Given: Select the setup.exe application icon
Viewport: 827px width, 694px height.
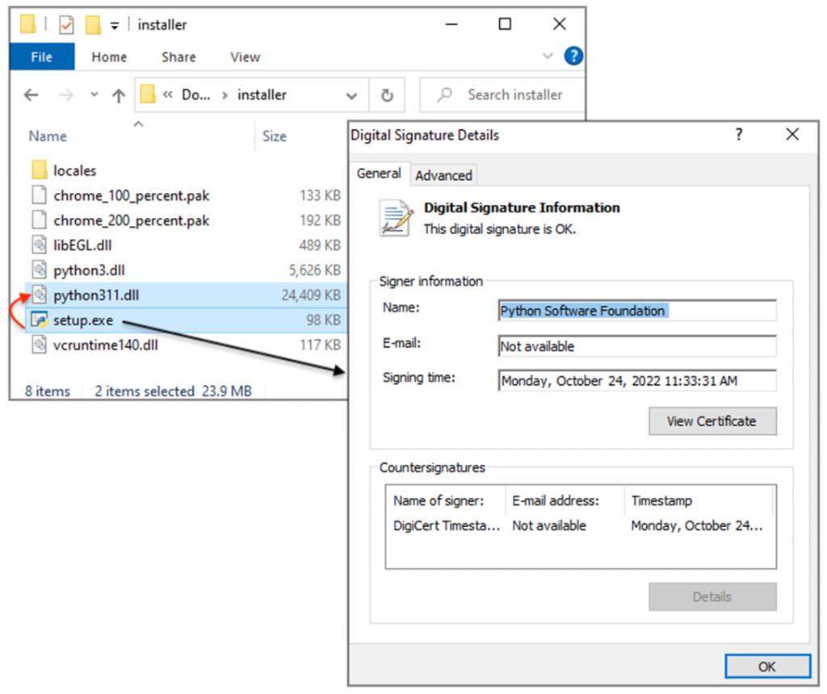Looking at the screenshot, I should [39, 320].
